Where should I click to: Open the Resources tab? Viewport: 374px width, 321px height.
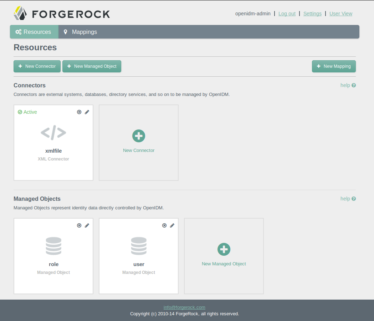34,32
